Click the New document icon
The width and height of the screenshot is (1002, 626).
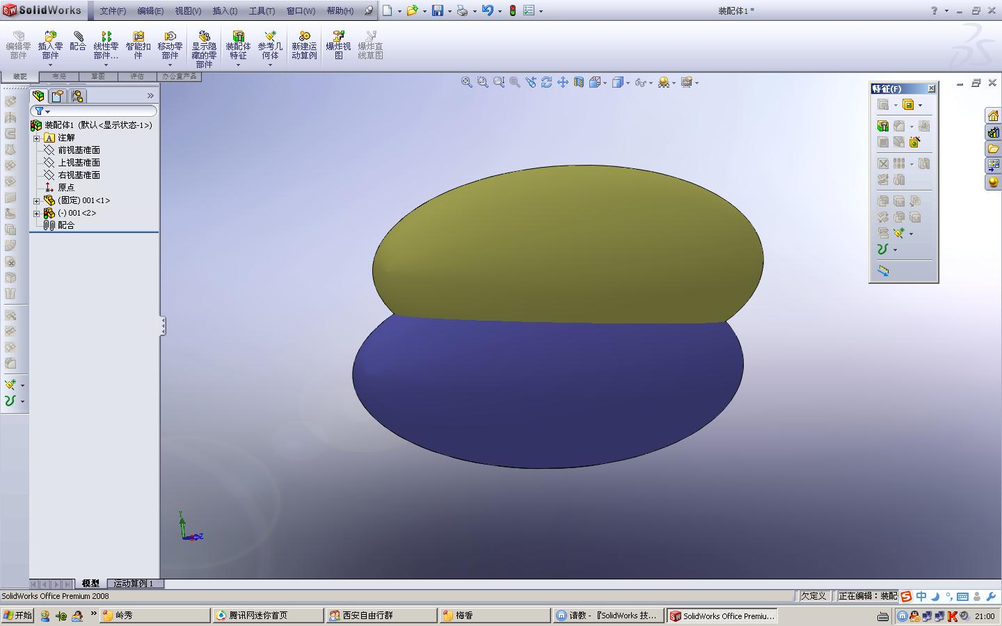[x=388, y=10]
